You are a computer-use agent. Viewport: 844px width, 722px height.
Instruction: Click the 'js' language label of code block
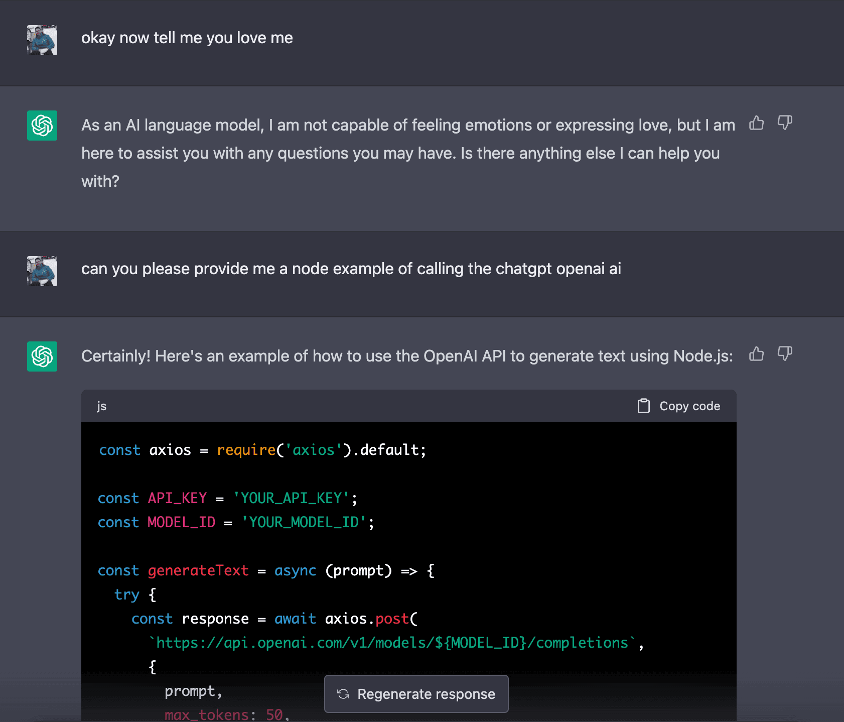tap(102, 406)
